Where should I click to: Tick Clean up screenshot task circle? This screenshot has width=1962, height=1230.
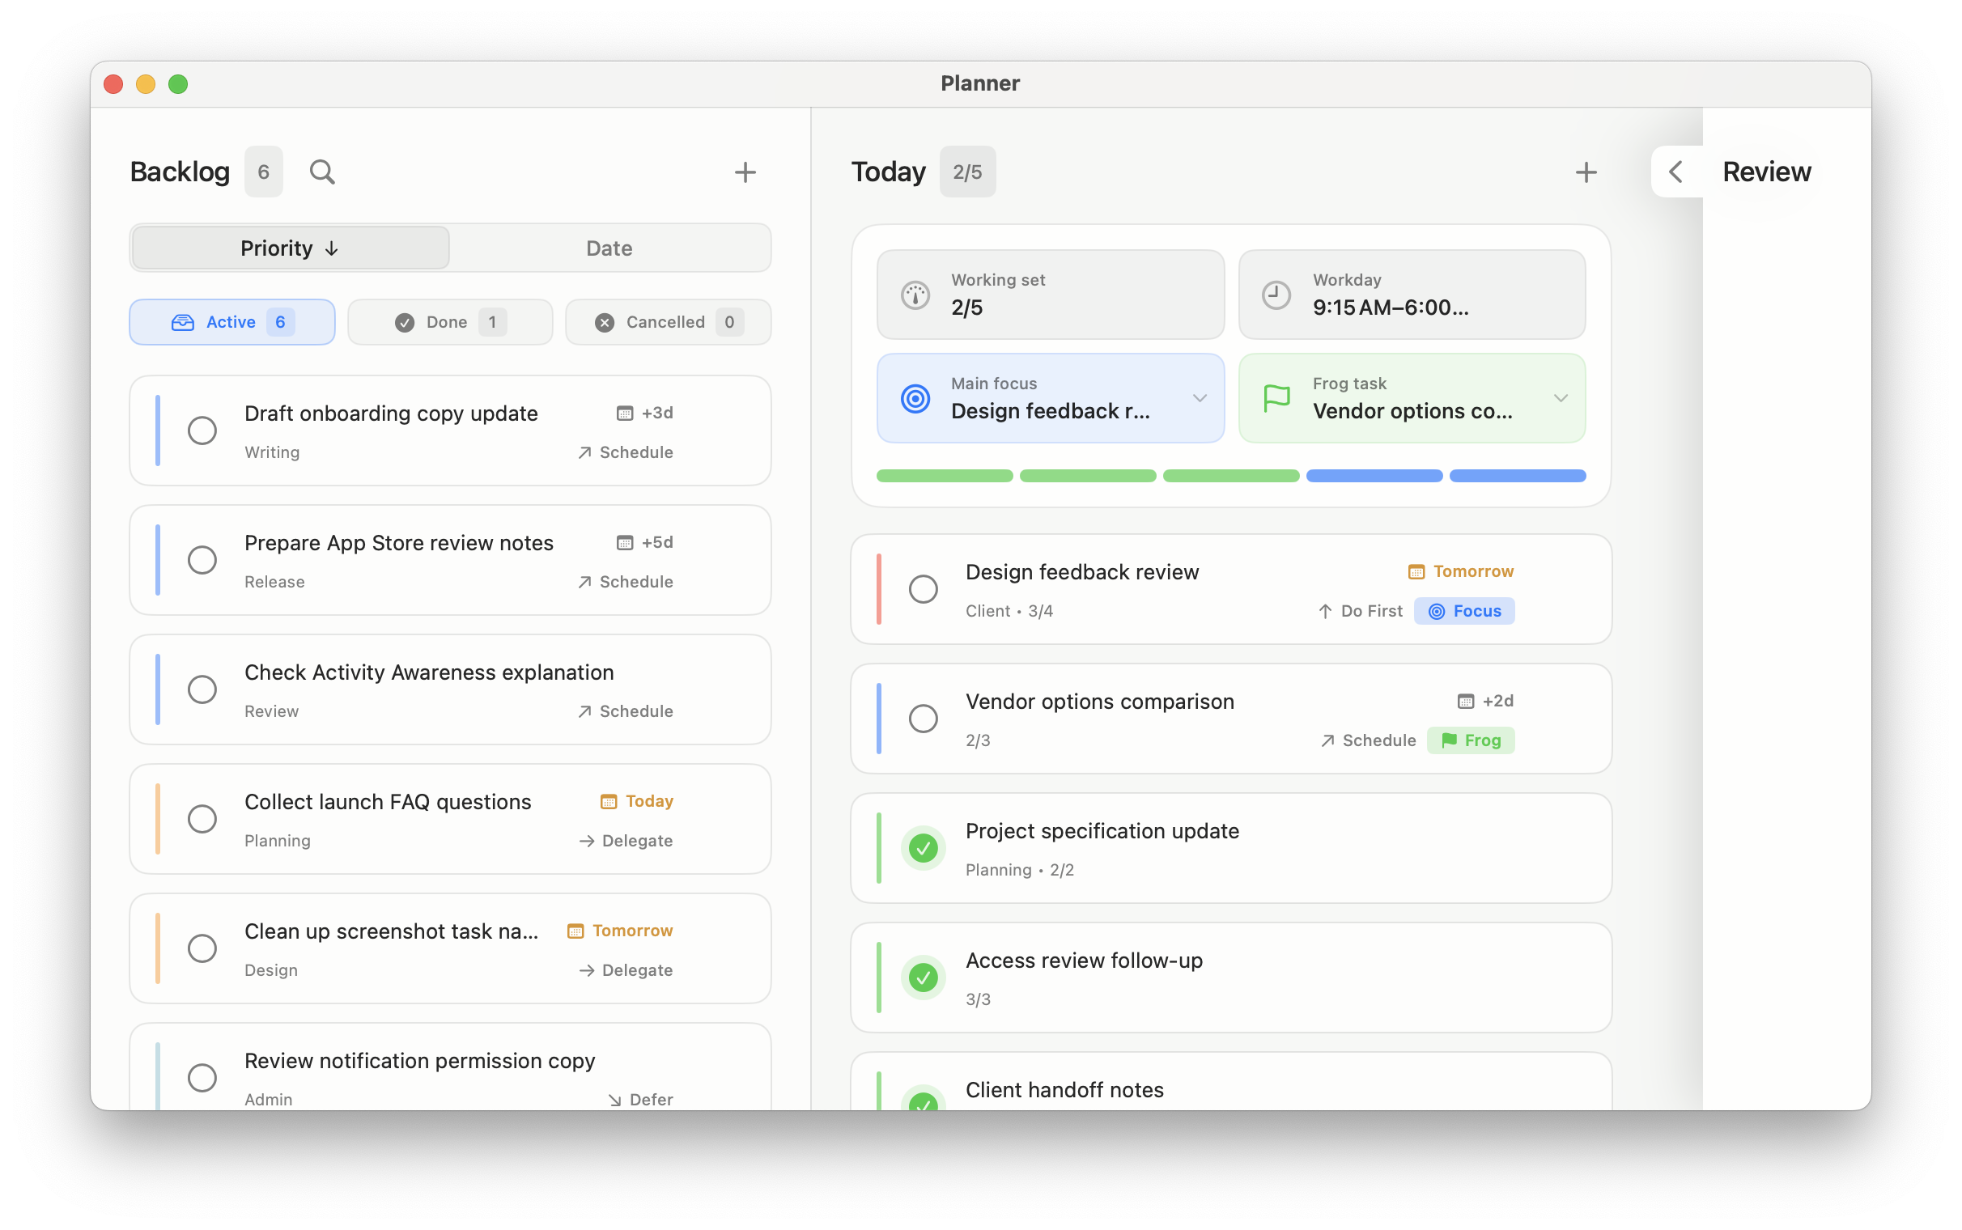(202, 948)
